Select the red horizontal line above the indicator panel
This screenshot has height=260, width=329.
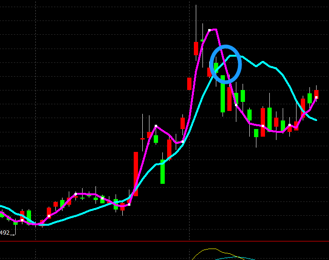click(x=164, y=241)
